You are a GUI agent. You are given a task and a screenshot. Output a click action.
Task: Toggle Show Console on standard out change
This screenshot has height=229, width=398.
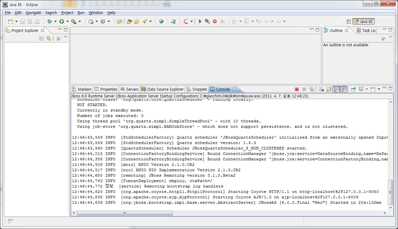coord(336,89)
